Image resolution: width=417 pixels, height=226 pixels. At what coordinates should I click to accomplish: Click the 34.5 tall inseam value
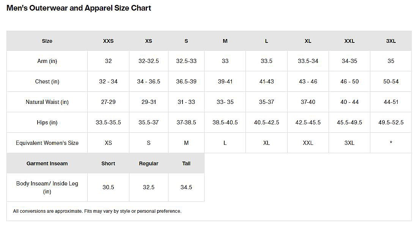tap(186, 187)
